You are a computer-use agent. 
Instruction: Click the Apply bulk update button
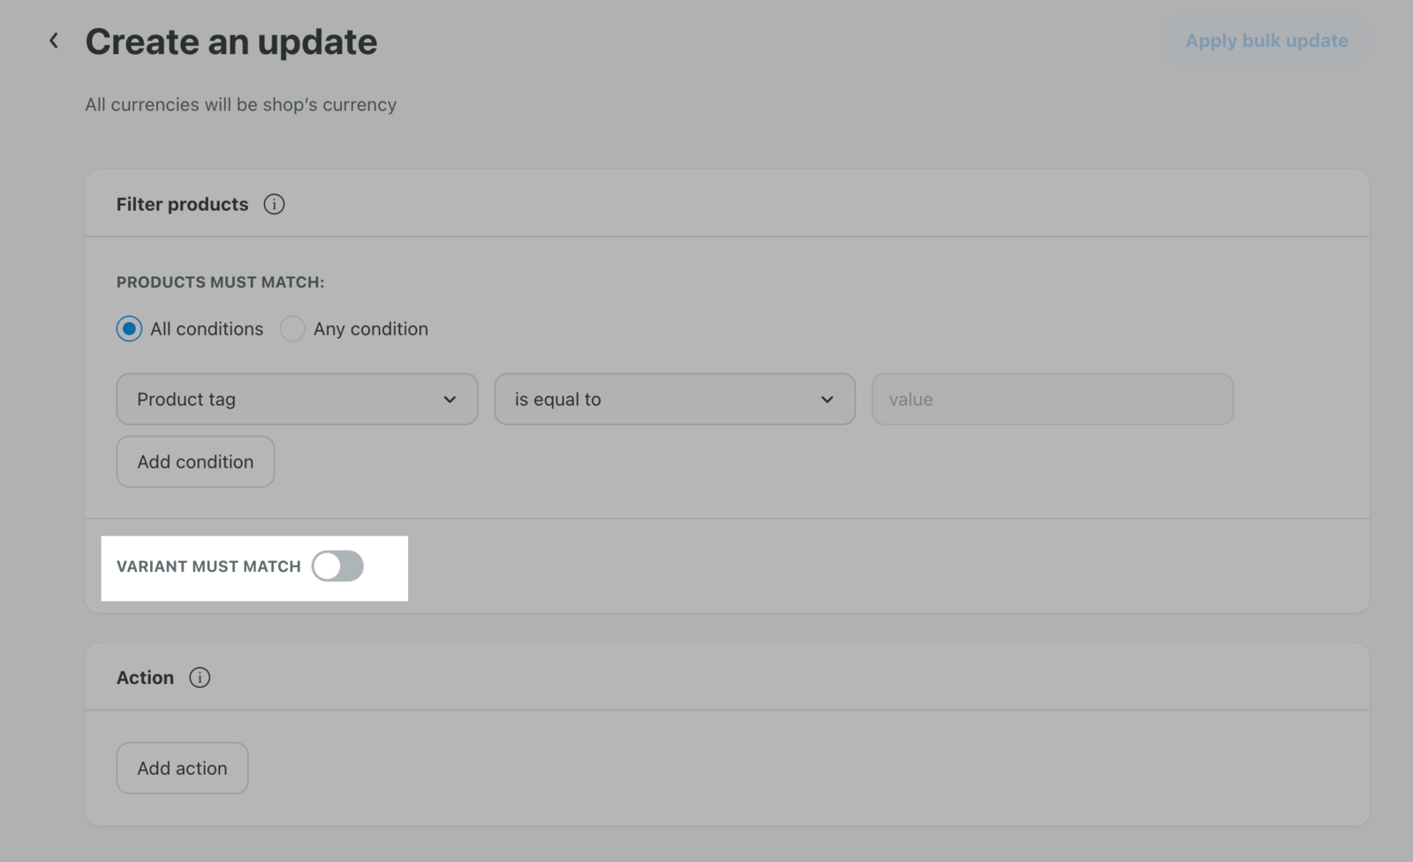1266,41
